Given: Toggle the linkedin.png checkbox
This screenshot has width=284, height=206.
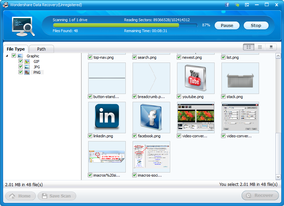Looking at the screenshot, I should click(x=90, y=136).
